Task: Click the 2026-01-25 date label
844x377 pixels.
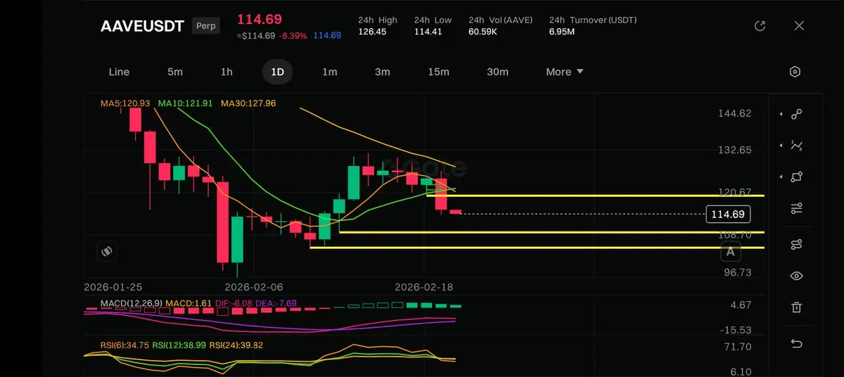Action: point(113,287)
